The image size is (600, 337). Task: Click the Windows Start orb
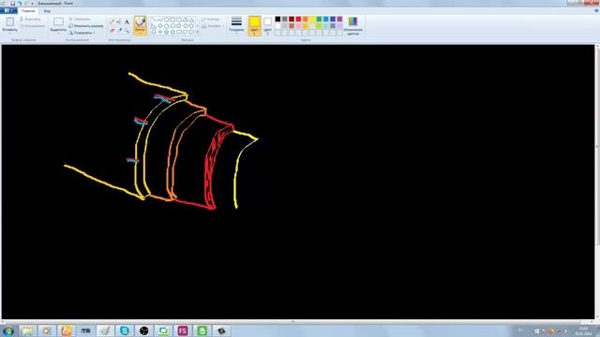[x=8, y=330]
